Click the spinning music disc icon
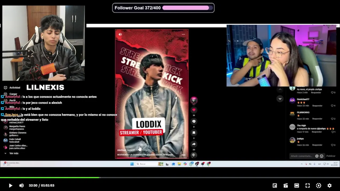The height and width of the screenshot is (191, 340). 194,155
